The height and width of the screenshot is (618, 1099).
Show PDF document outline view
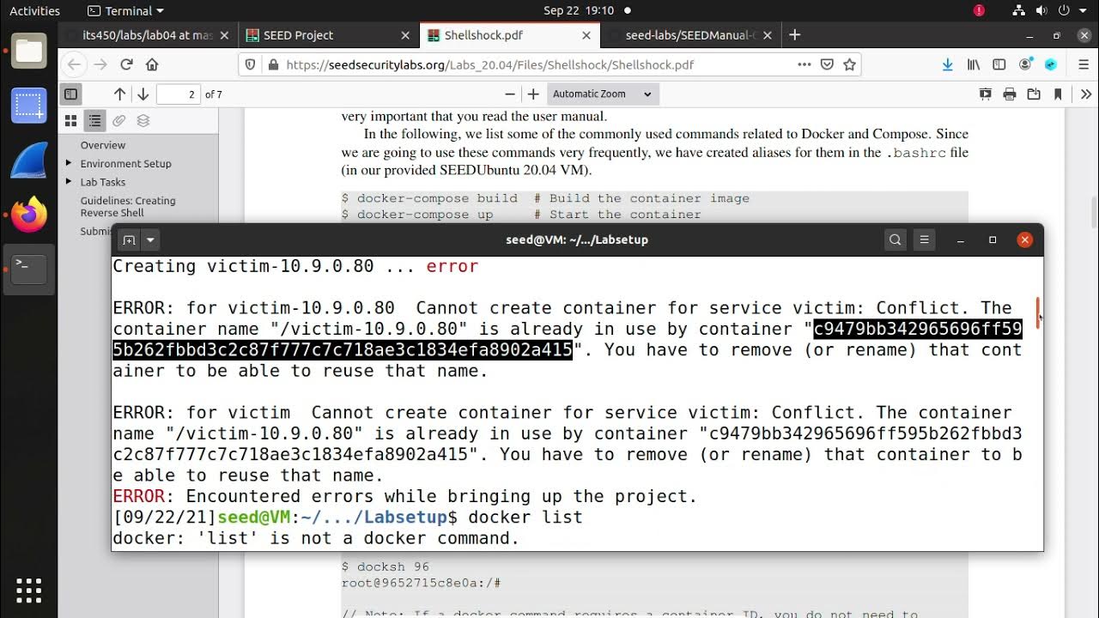point(95,121)
